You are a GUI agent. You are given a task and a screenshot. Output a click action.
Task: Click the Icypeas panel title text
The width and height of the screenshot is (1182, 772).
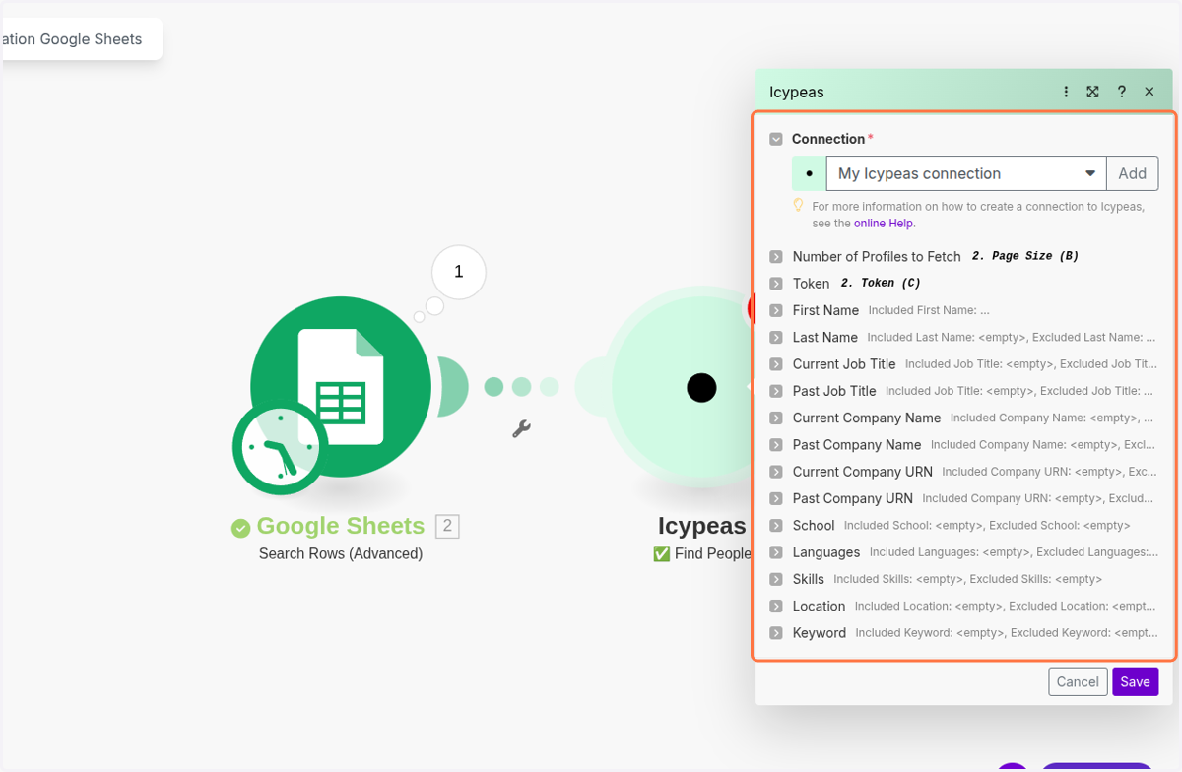796,92
